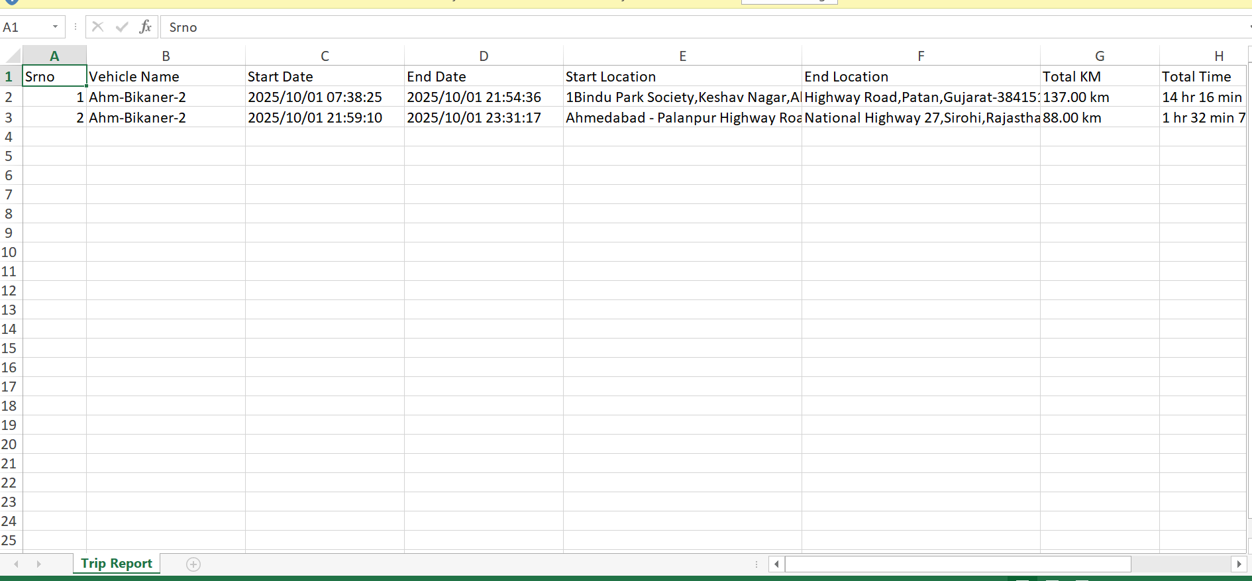Click the Cancel entry X icon

click(x=98, y=27)
